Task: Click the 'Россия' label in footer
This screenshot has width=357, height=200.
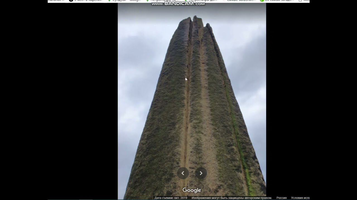Action: click(x=281, y=198)
